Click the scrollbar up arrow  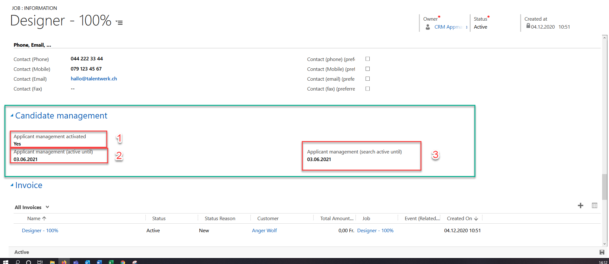coord(605,37)
